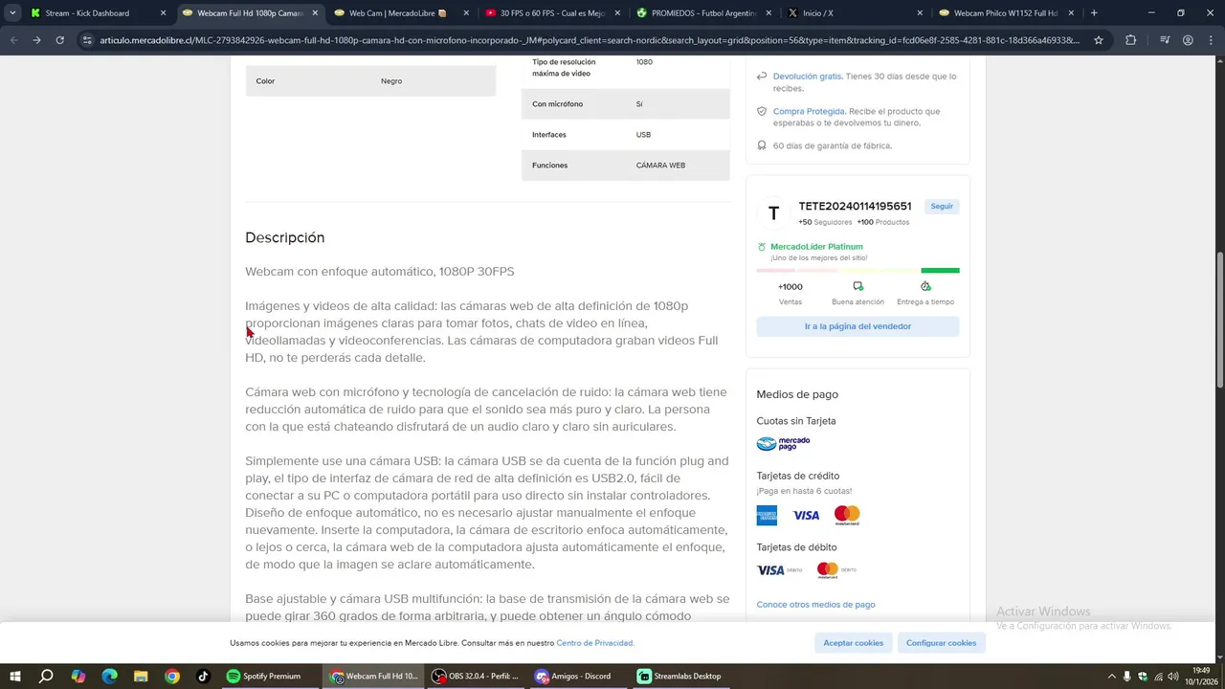Click the Aceptar cookies button
The height and width of the screenshot is (689, 1225).
(853, 643)
